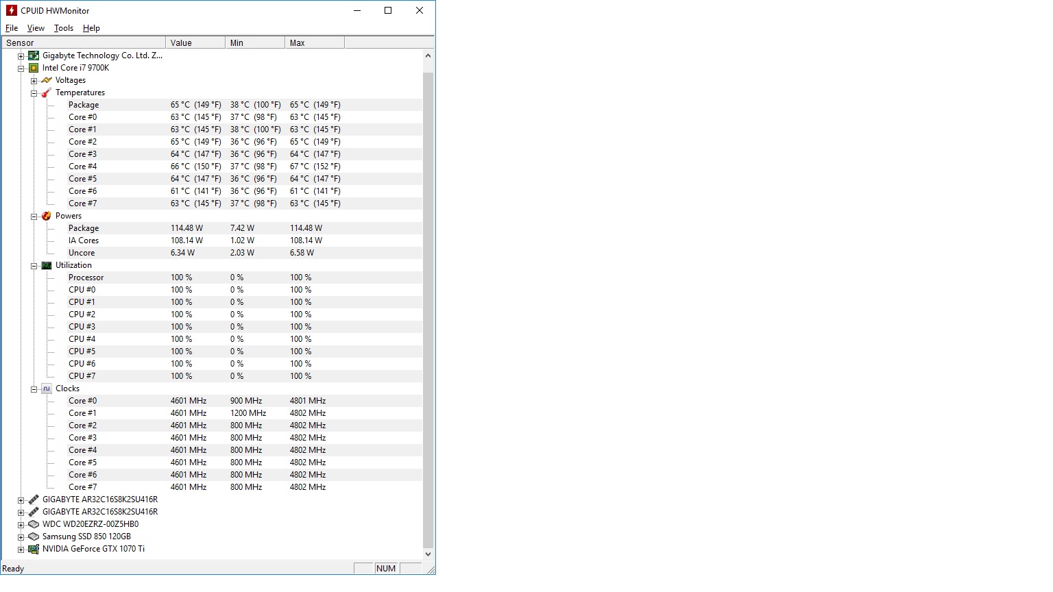Click the Package power value 114.48 W
This screenshot has width=1053, height=592.
[x=186, y=228]
